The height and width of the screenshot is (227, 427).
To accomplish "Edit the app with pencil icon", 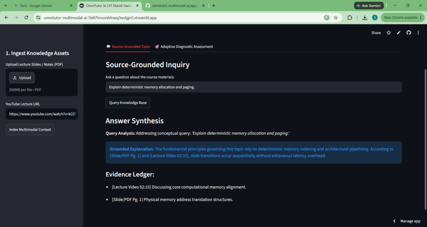I will 399,33.
